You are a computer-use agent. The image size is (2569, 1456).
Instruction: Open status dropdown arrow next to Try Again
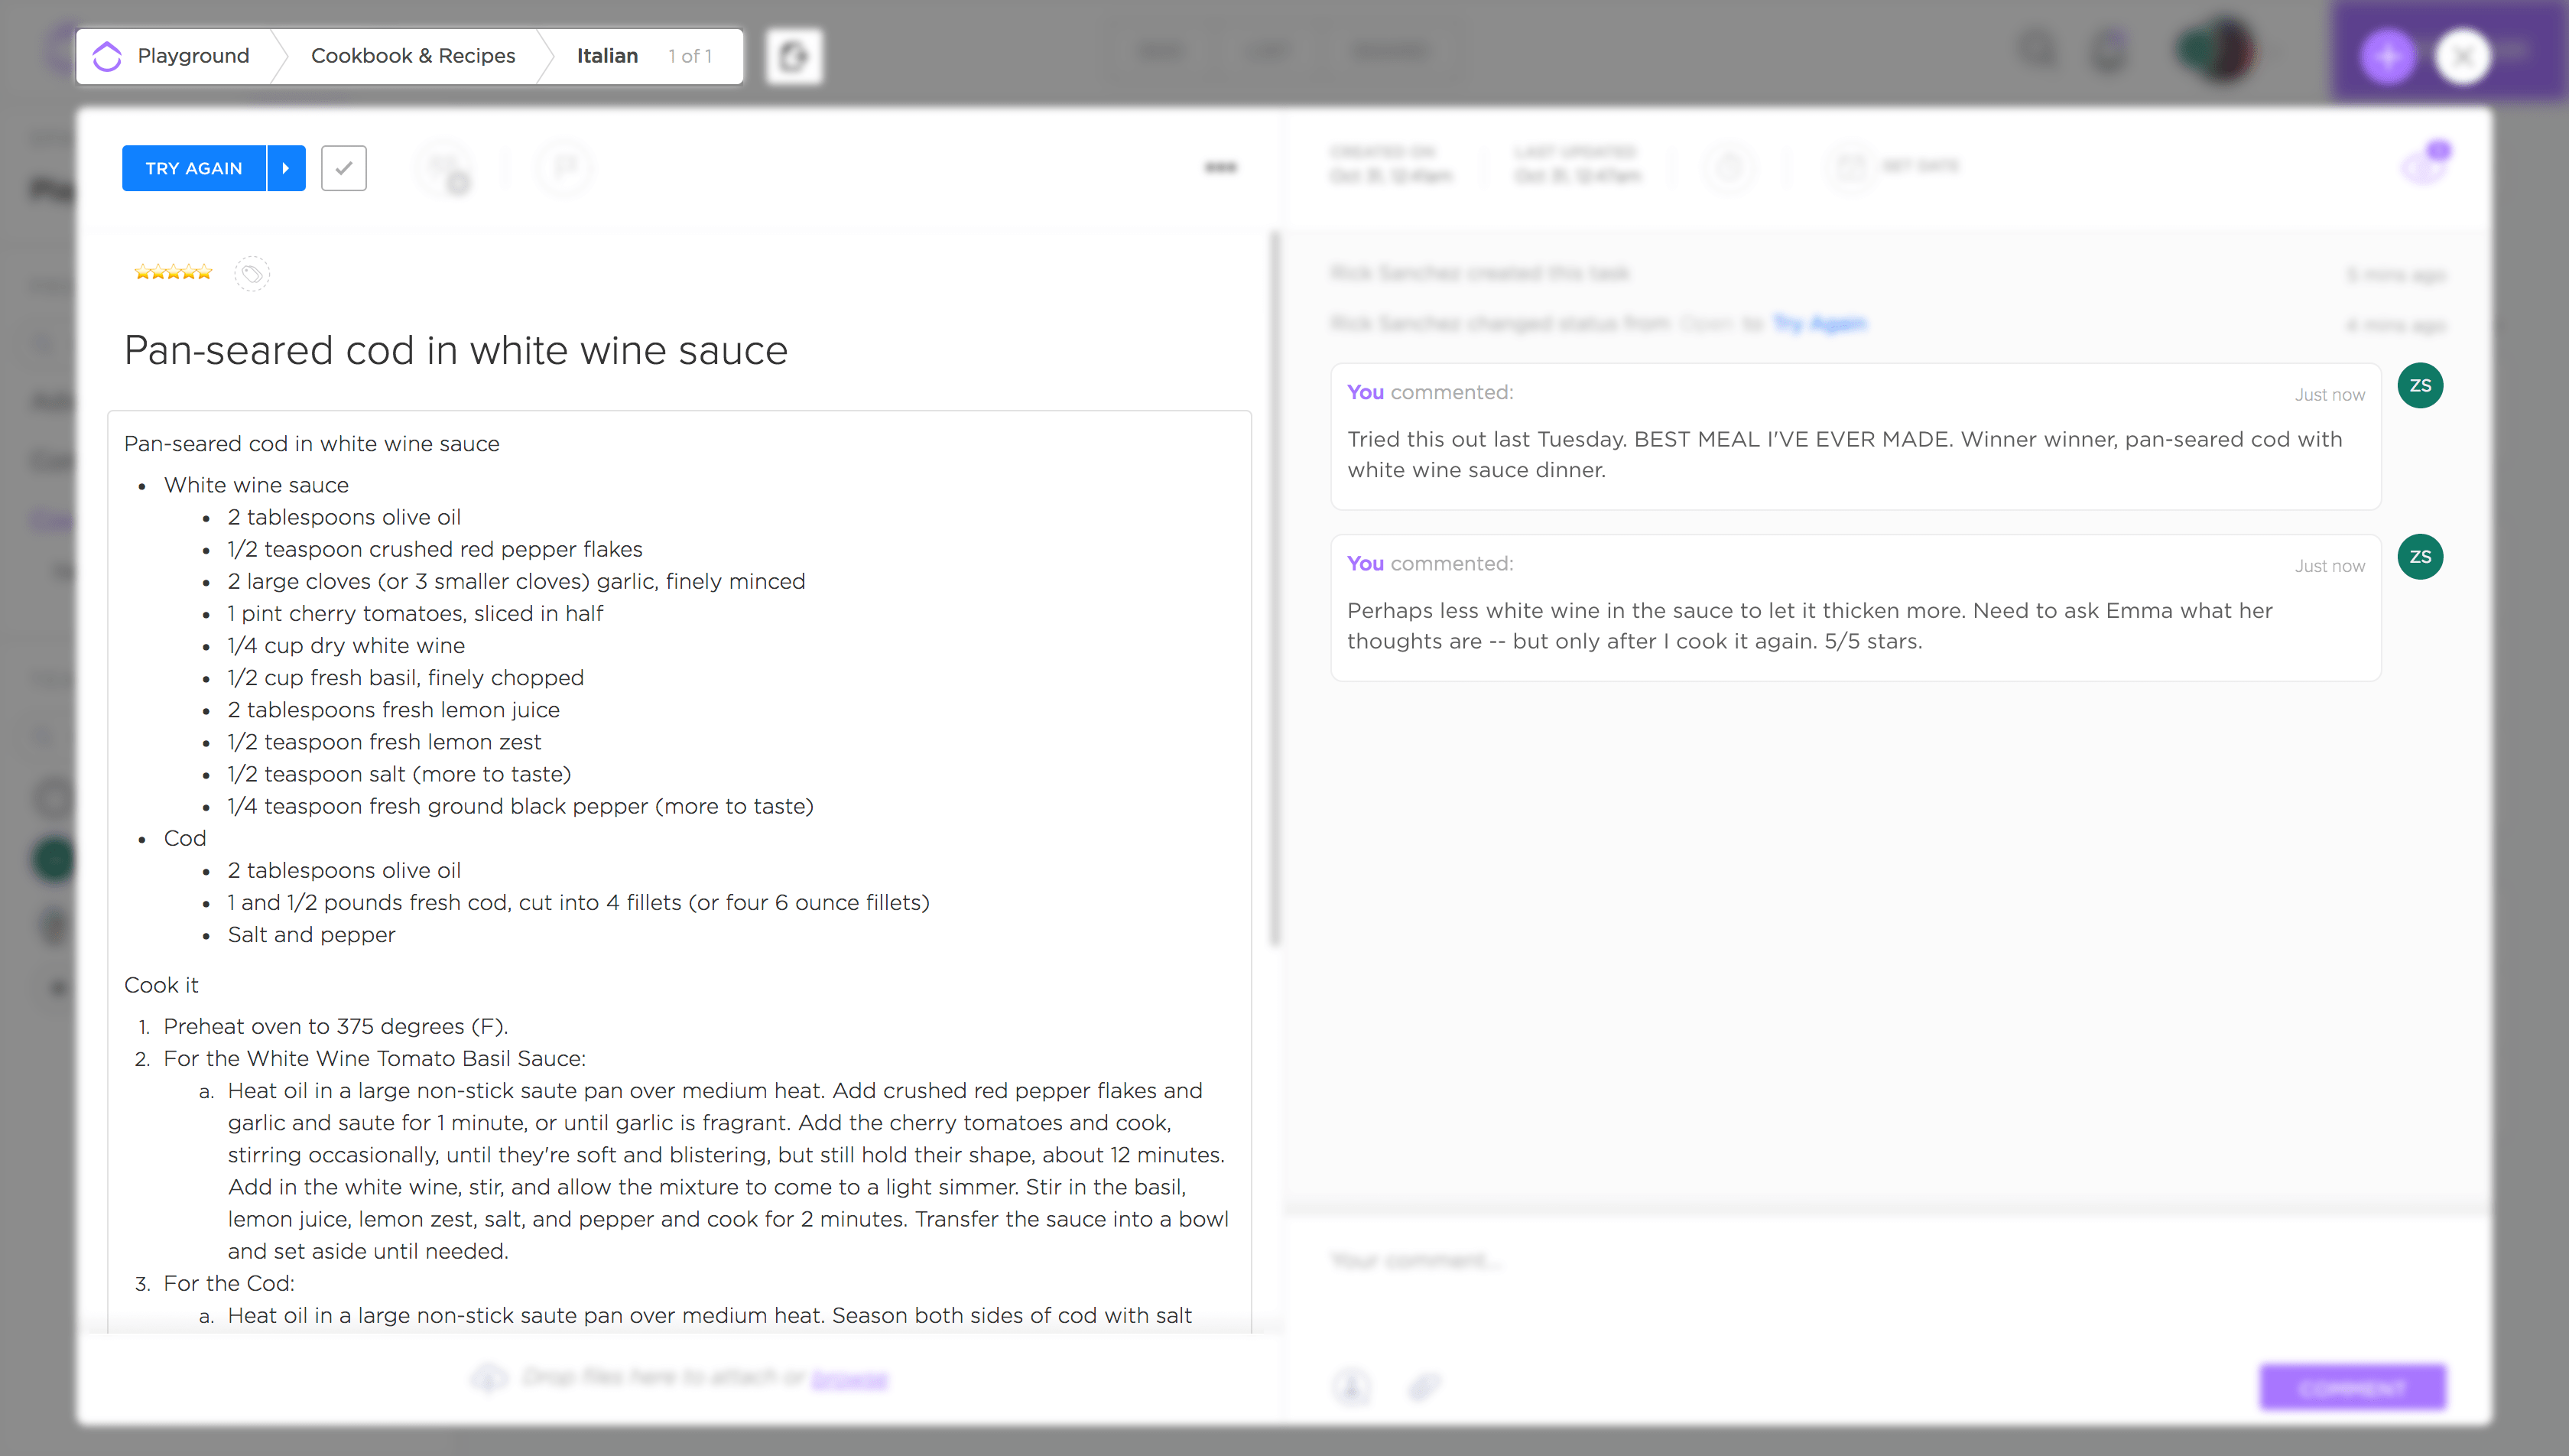[286, 168]
